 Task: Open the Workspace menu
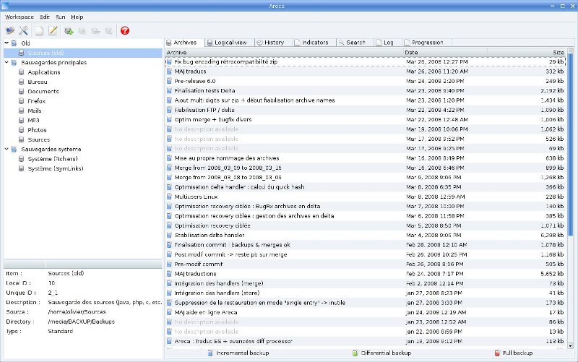(x=20, y=17)
